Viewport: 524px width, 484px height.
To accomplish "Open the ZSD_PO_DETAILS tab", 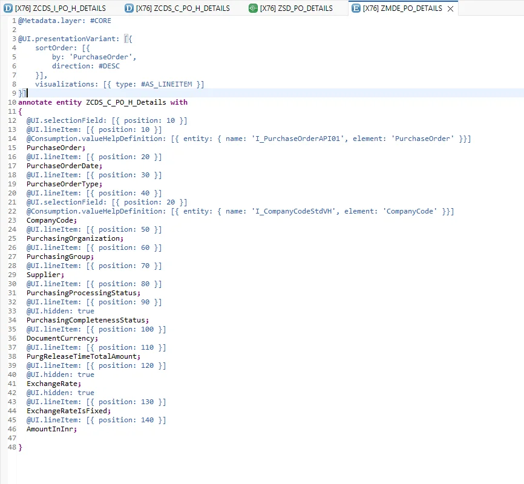I will [x=290, y=8].
